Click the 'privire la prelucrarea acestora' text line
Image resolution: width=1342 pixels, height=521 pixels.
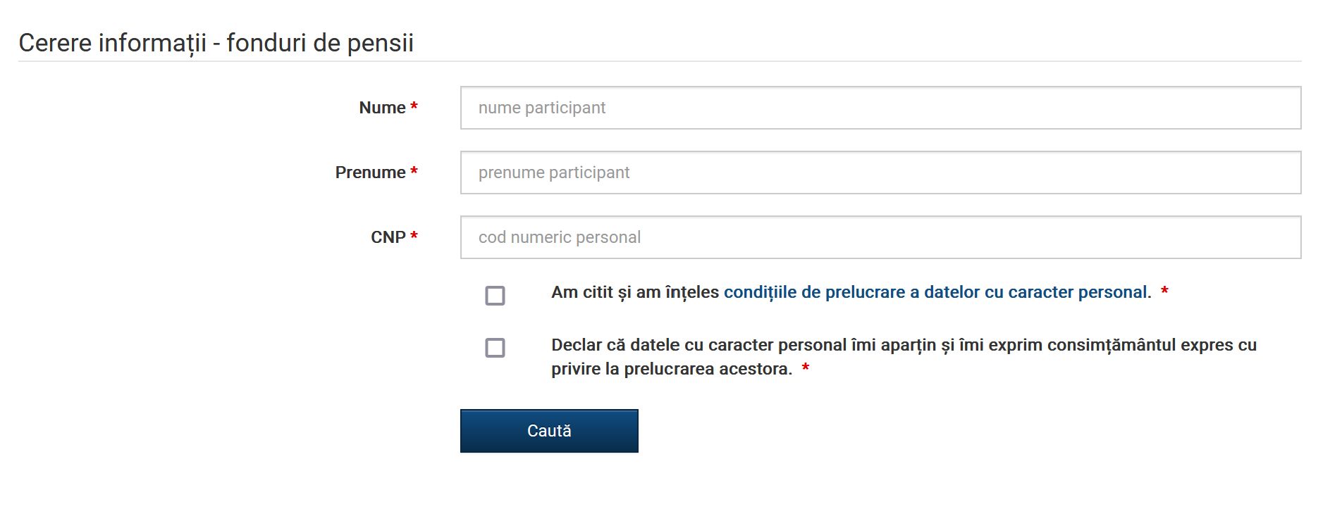[x=671, y=369]
